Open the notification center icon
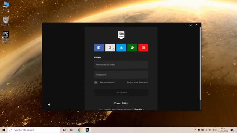The width and height of the screenshot is (237, 133). [232, 130]
